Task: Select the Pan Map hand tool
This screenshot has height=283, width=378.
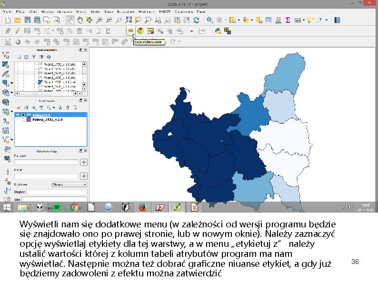Action: [x=80, y=20]
